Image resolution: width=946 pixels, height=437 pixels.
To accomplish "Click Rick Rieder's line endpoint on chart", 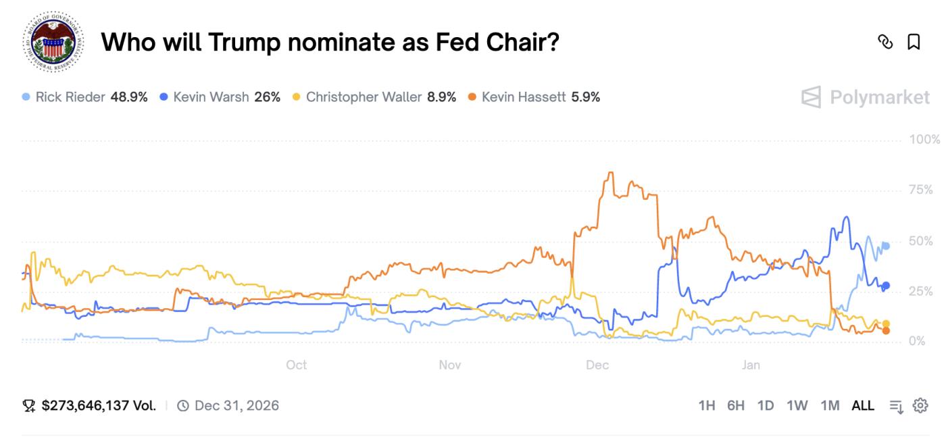I will coord(886,246).
